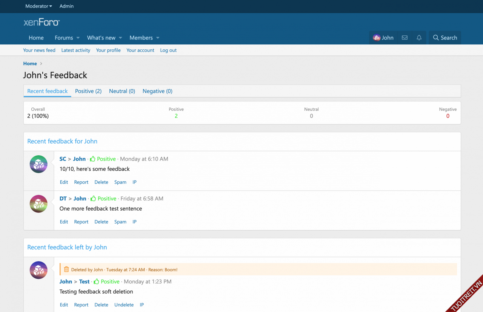
Task: Expand the Members menu arrow
Action: click(x=158, y=38)
